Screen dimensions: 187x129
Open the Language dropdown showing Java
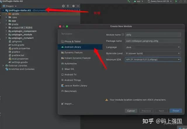(x=153, y=47)
